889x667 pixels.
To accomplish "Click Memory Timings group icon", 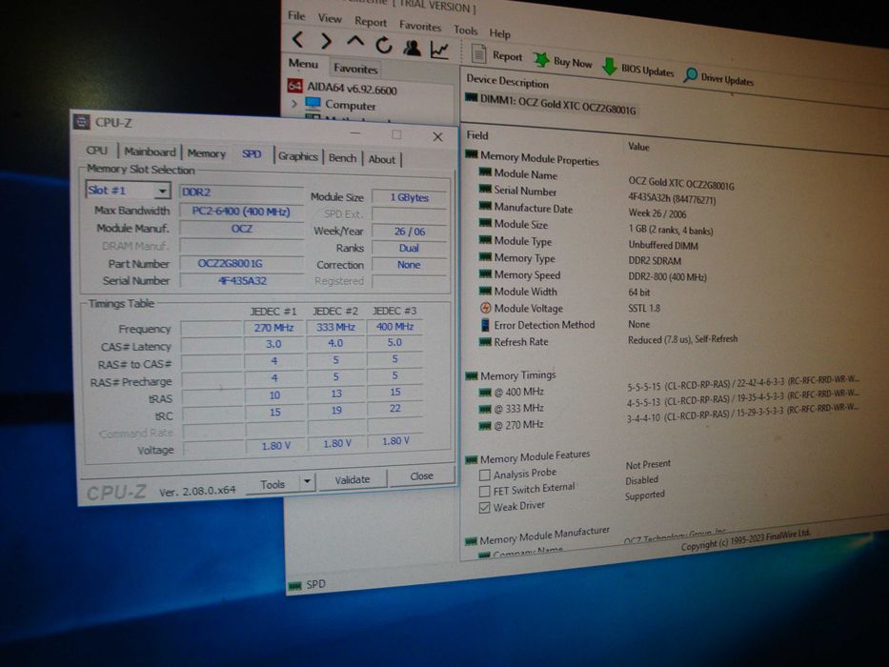I will [x=471, y=375].
